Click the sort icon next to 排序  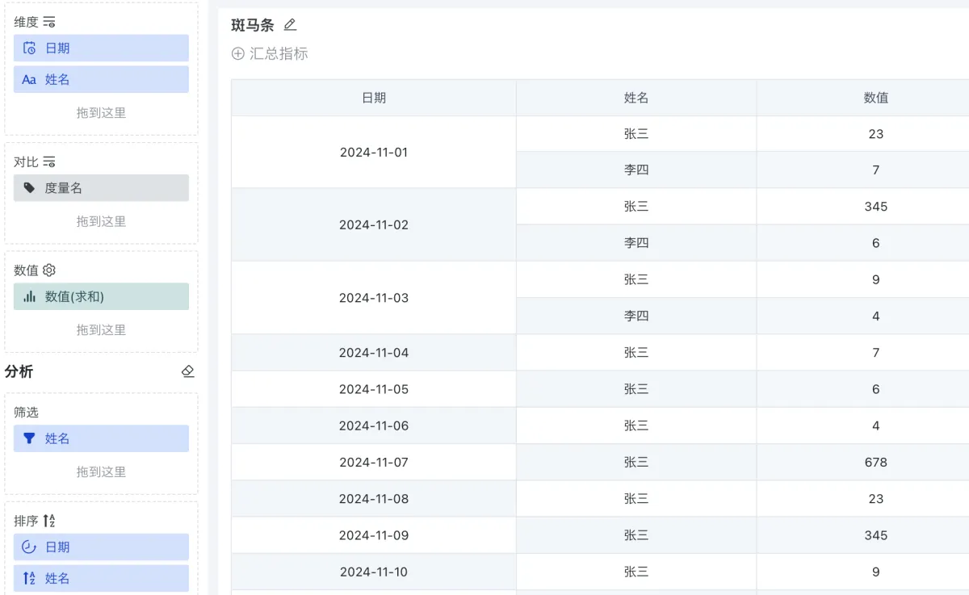49,521
